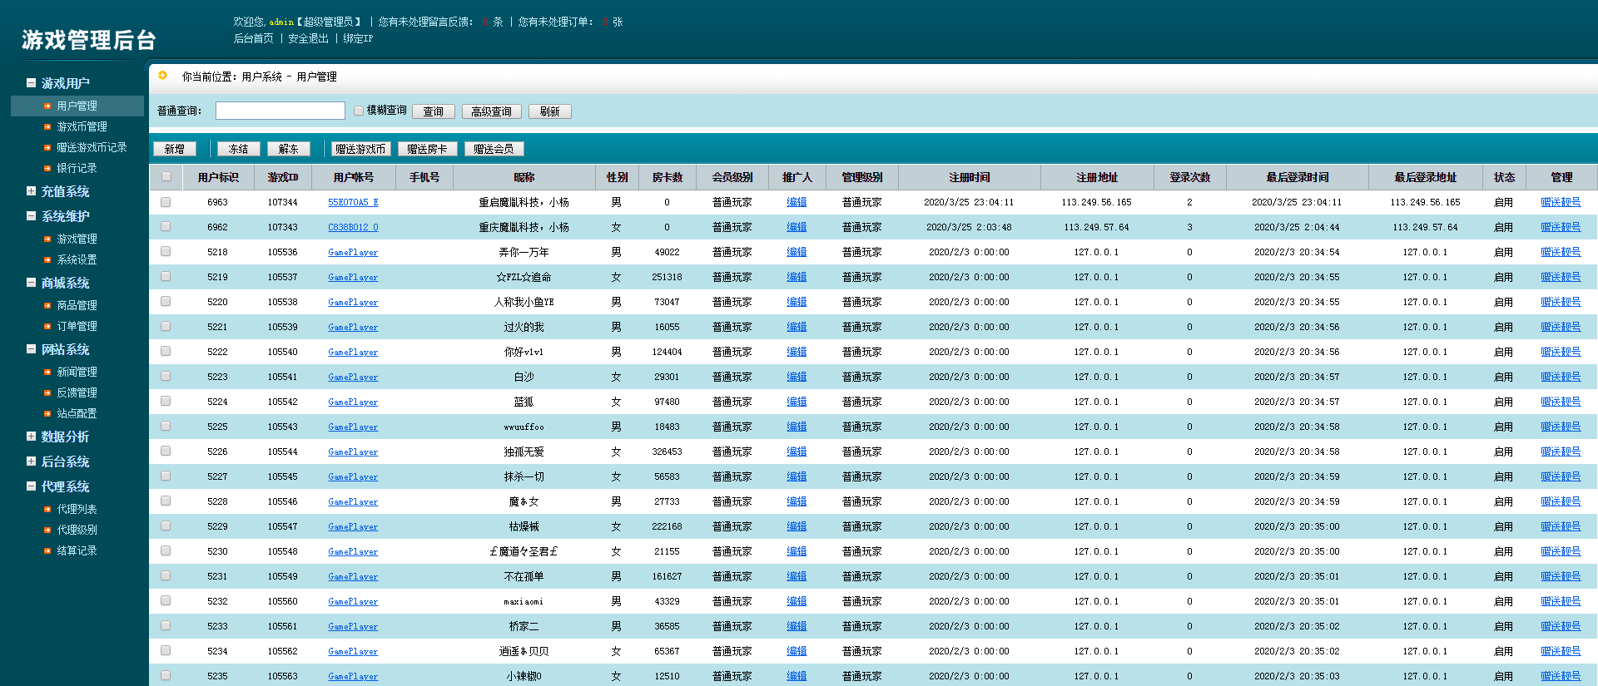Click the bullet icon next to 商品管理
This screenshot has height=686, width=1598.
point(47,306)
